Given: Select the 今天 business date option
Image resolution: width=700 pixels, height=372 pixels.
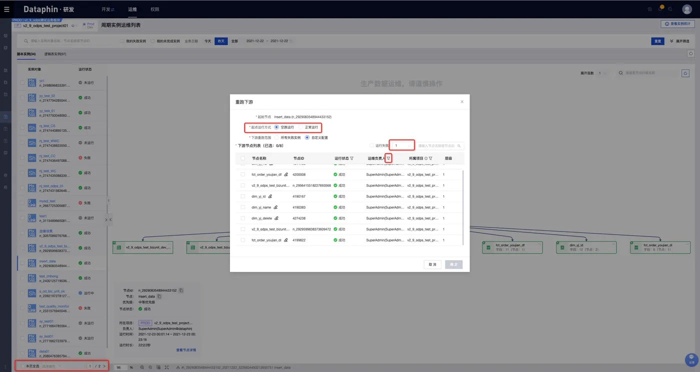Looking at the screenshot, I should [x=207, y=41].
